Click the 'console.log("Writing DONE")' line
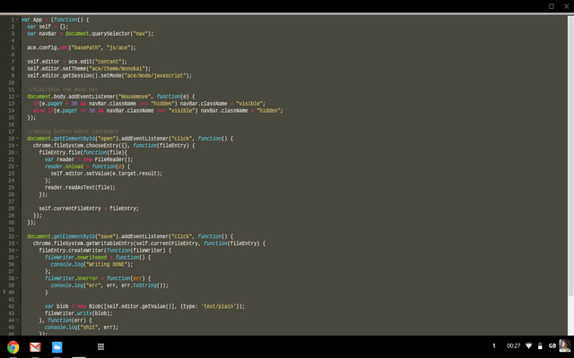This screenshot has width=574, height=358. point(91,264)
